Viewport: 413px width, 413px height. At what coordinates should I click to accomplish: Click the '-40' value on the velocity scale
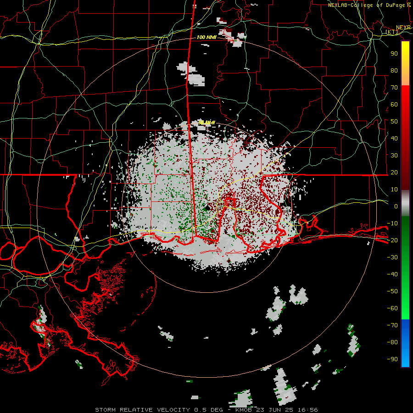392,274
